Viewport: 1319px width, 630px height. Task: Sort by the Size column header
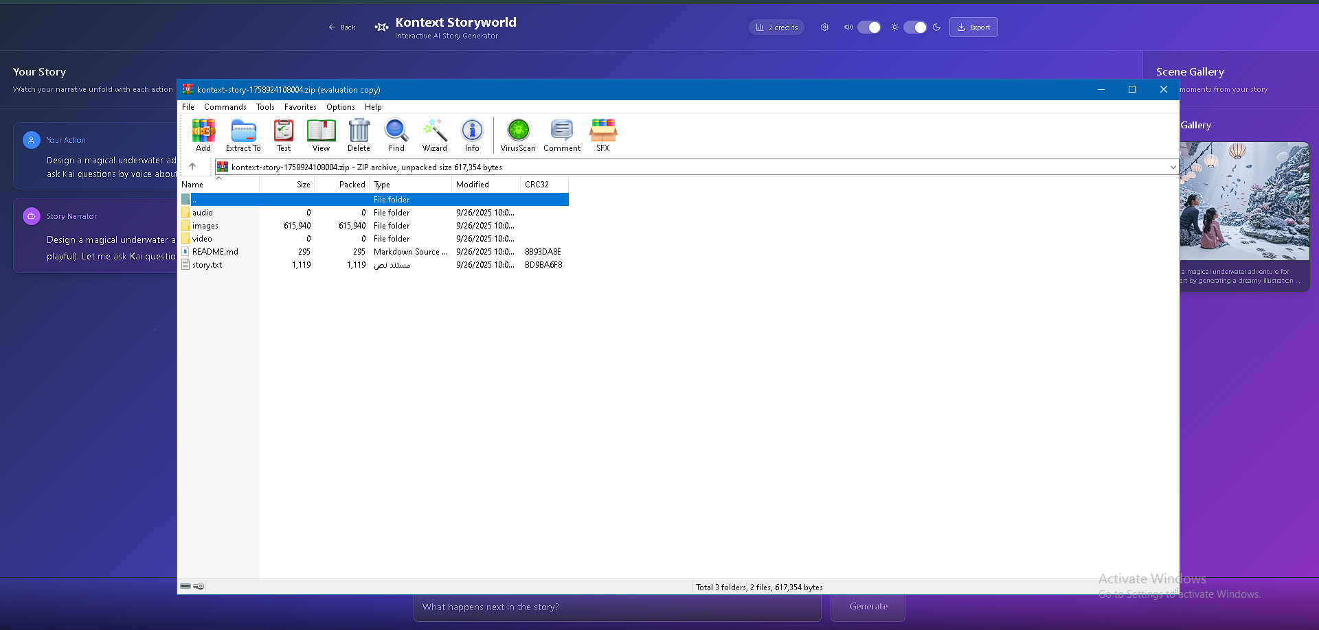click(287, 185)
